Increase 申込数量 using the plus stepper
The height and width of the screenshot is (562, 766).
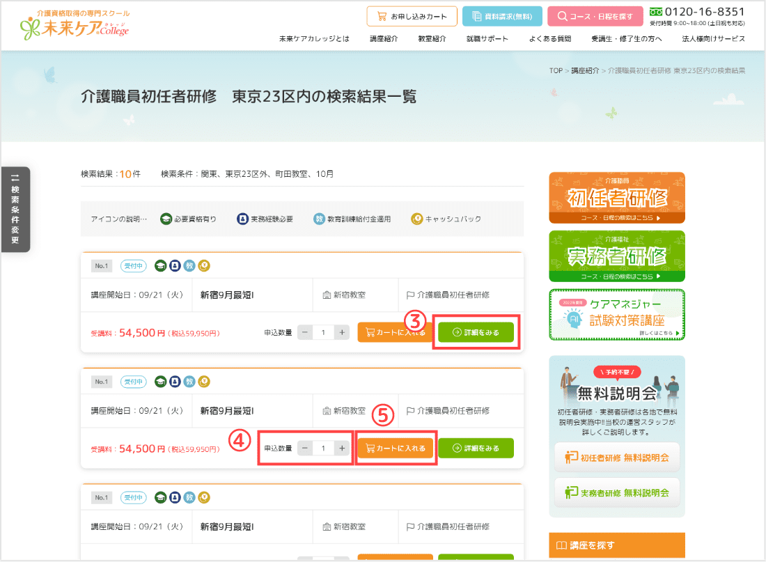point(342,448)
